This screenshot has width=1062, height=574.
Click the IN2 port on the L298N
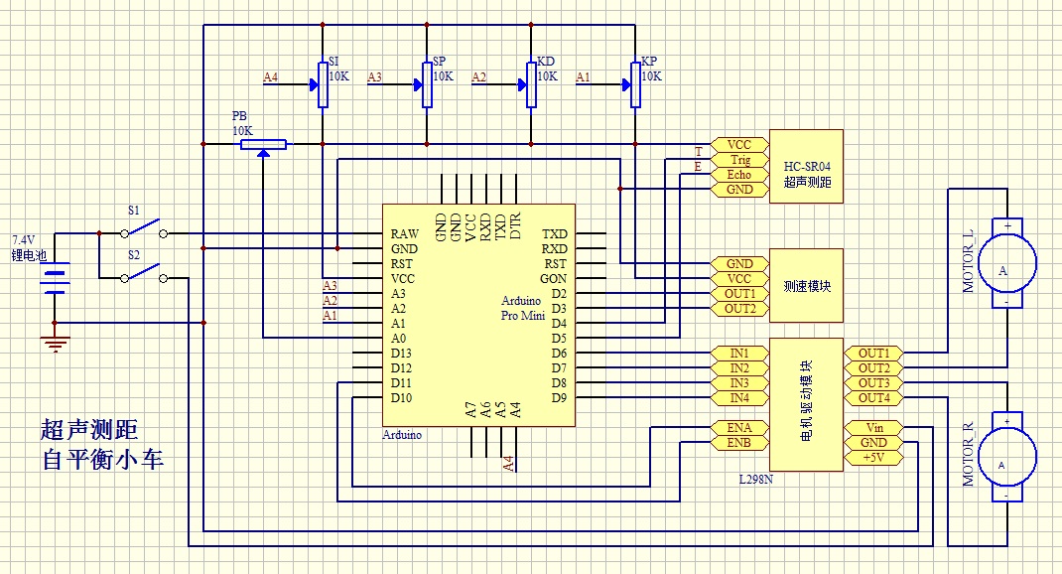coord(739,368)
